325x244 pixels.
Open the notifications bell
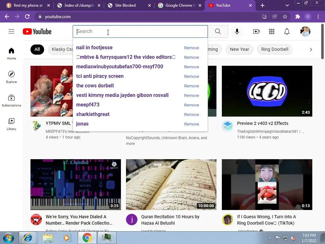pos(287,31)
